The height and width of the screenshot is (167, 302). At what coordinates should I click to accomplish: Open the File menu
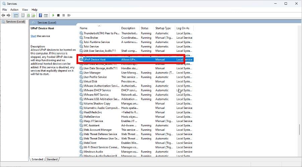(5, 10)
